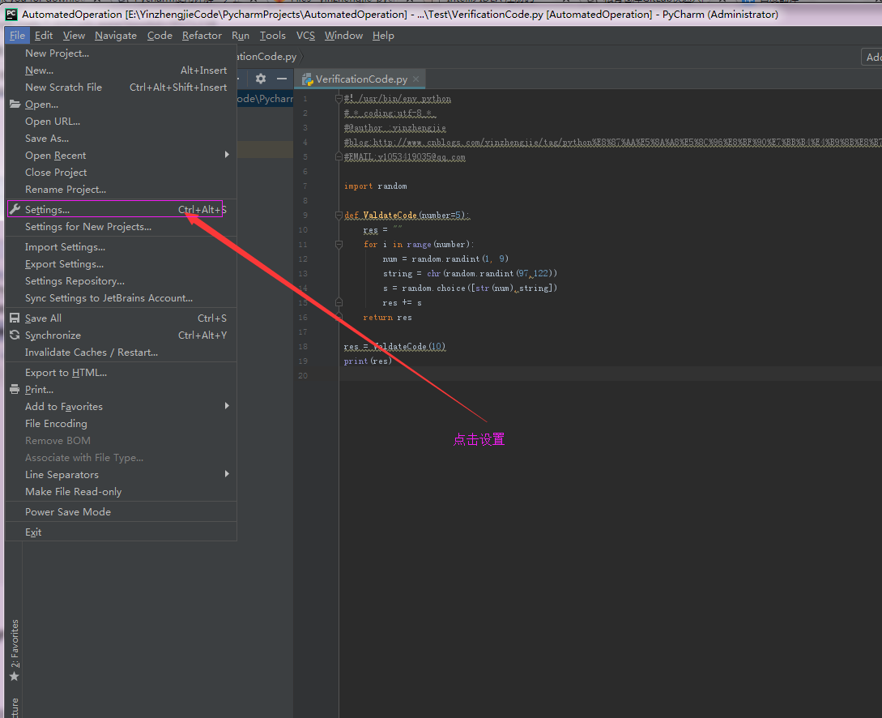This screenshot has width=882, height=718.
Task: Open the Favorites tool window via its star icon
Action: 14,676
